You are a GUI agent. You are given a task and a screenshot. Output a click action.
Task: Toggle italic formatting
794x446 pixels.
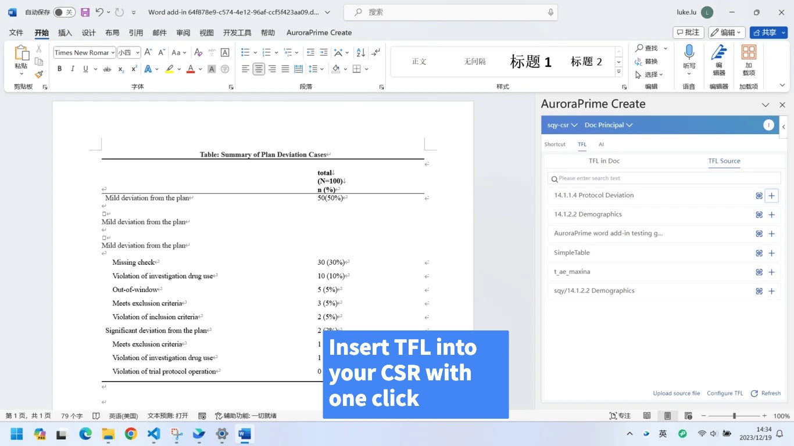73,69
